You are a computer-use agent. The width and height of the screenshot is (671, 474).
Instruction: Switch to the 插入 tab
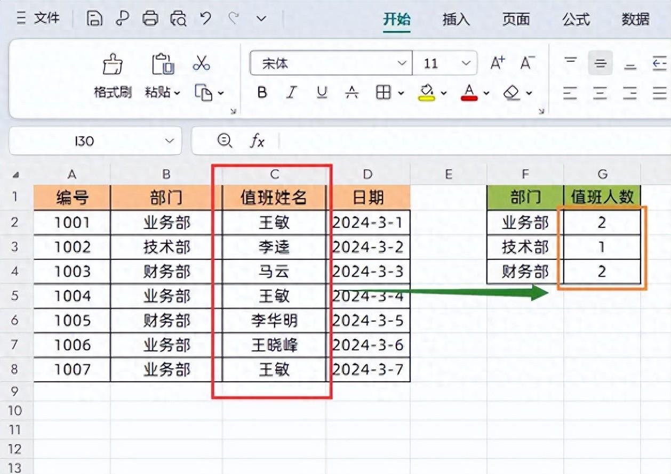pyautogui.click(x=456, y=20)
